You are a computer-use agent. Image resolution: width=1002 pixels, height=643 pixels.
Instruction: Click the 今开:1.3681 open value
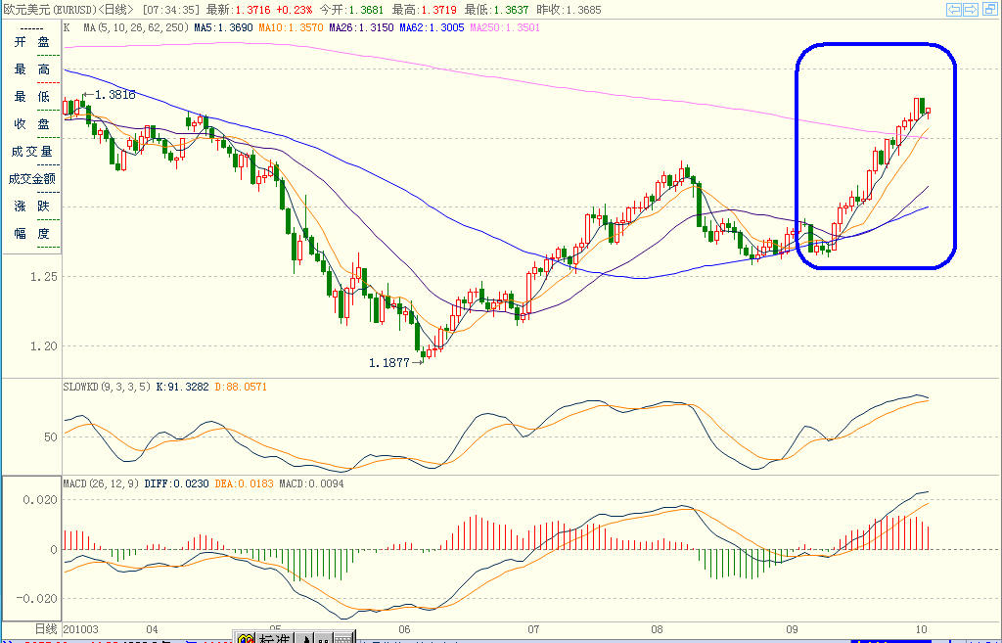tap(352, 10)
